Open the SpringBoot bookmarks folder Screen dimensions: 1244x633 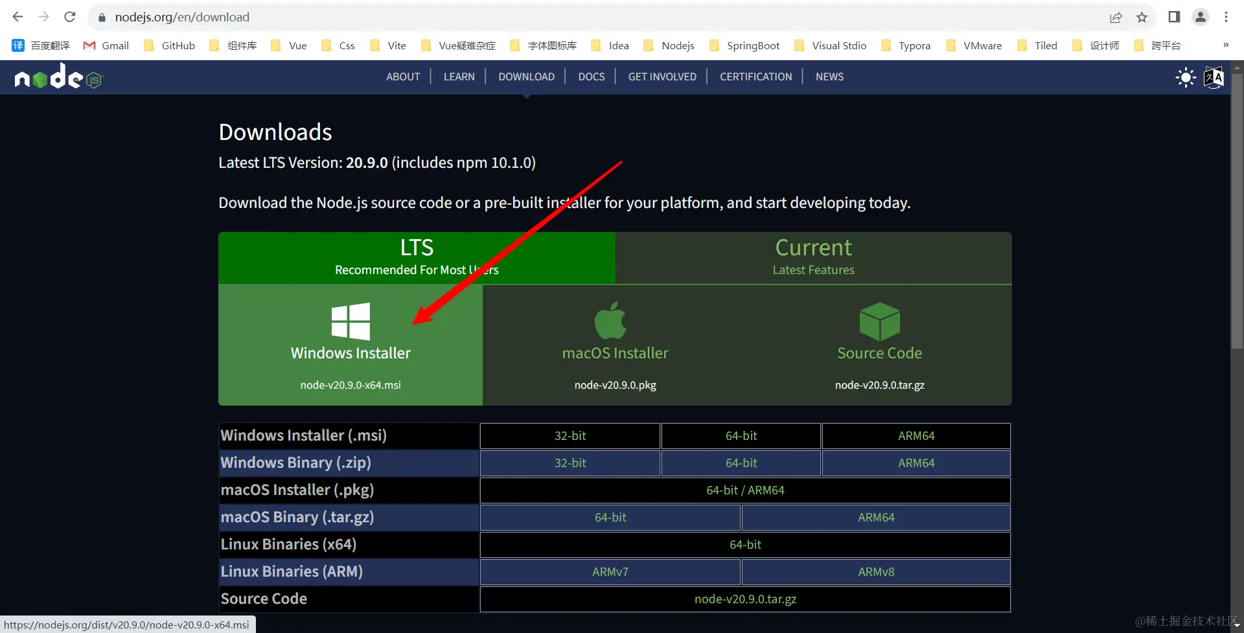click(x=744, y=45)
